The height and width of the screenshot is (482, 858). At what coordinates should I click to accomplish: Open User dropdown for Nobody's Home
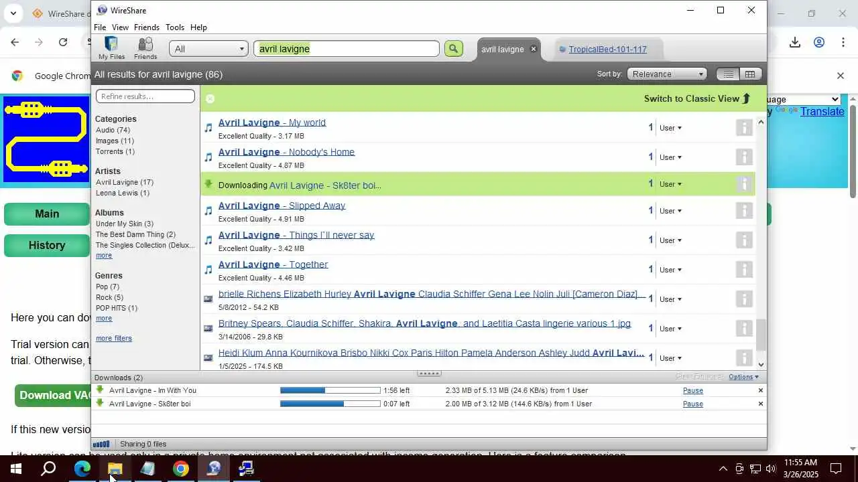[x=670, y=157]
